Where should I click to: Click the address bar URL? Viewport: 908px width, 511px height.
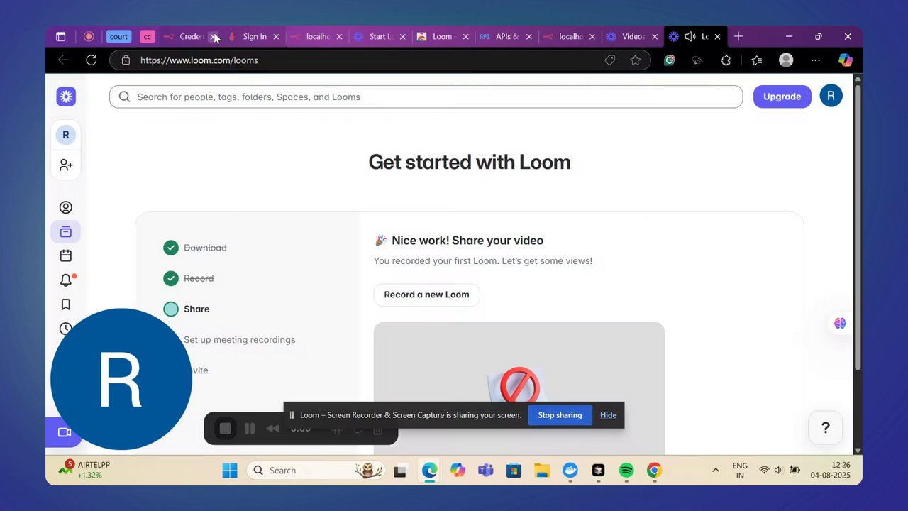(199, 60)
